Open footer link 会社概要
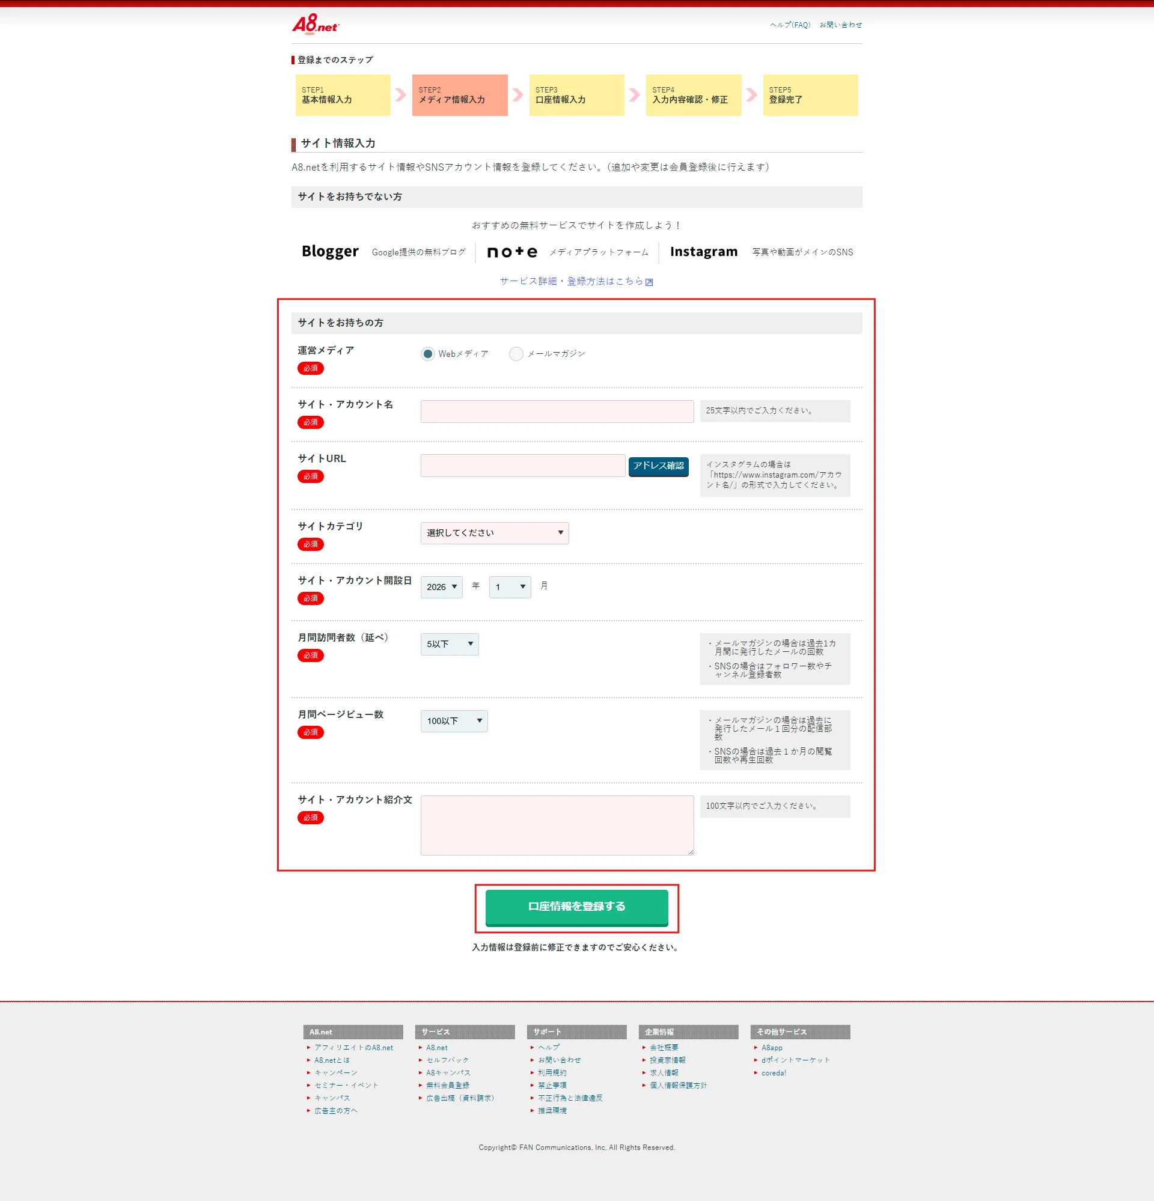Image resolution: width=1154 pixels, height=1201 pixels. [x=664, y=1048]
